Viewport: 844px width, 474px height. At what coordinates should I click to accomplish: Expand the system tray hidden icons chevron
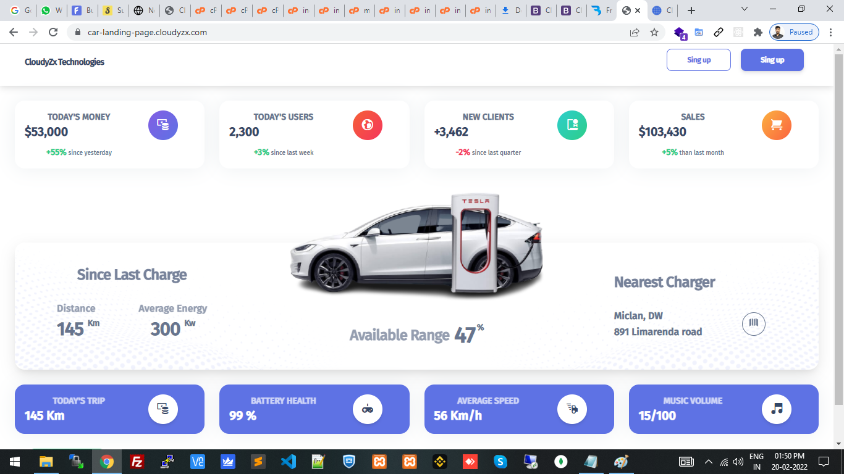(x=708, y=462)
